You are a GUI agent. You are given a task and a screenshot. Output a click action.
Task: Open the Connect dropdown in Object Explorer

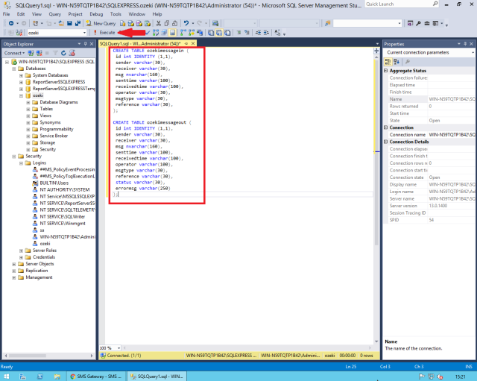[x=14, y=53]
